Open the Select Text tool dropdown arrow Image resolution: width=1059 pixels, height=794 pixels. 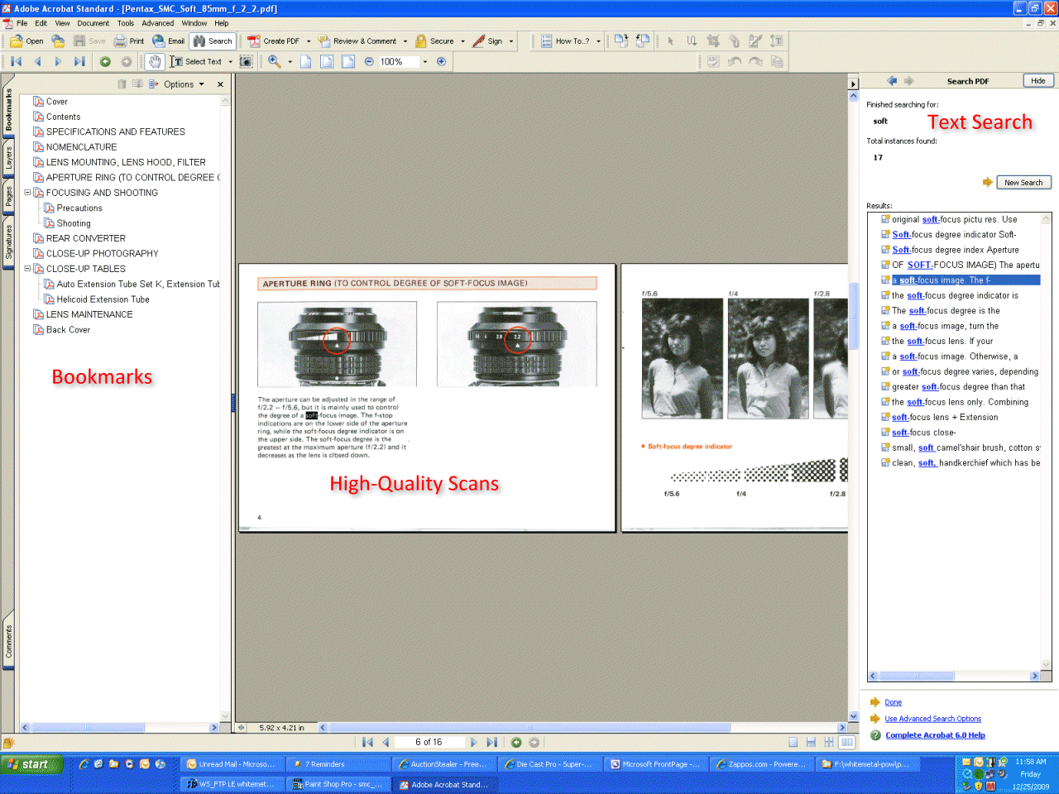231,61
